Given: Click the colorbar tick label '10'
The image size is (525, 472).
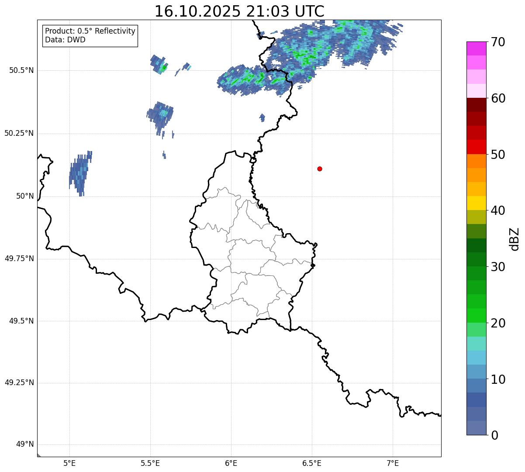Looking at the screenshot, I should 498,379.
